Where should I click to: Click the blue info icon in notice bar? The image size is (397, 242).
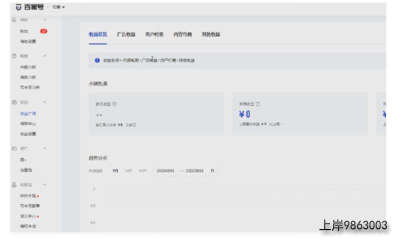click(98, 60)
